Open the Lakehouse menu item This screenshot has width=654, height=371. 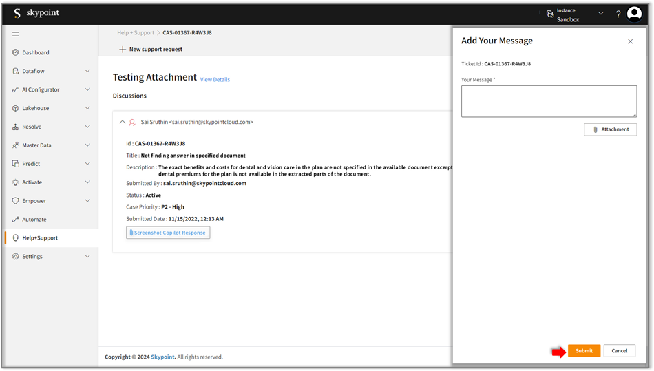[35, 108]
